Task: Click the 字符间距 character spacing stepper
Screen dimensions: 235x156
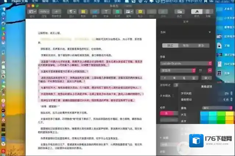Action: [x=232, y=93]
